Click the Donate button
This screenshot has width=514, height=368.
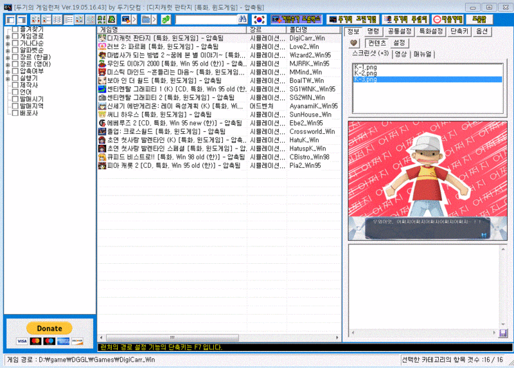coord(49,328)
